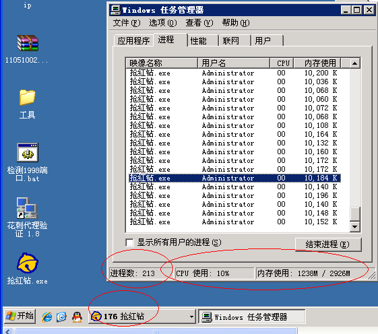
Task: Click the process list scroll down arrow
Action: coord(355,226)
